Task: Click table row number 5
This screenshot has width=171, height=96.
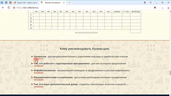Action: 31,28
